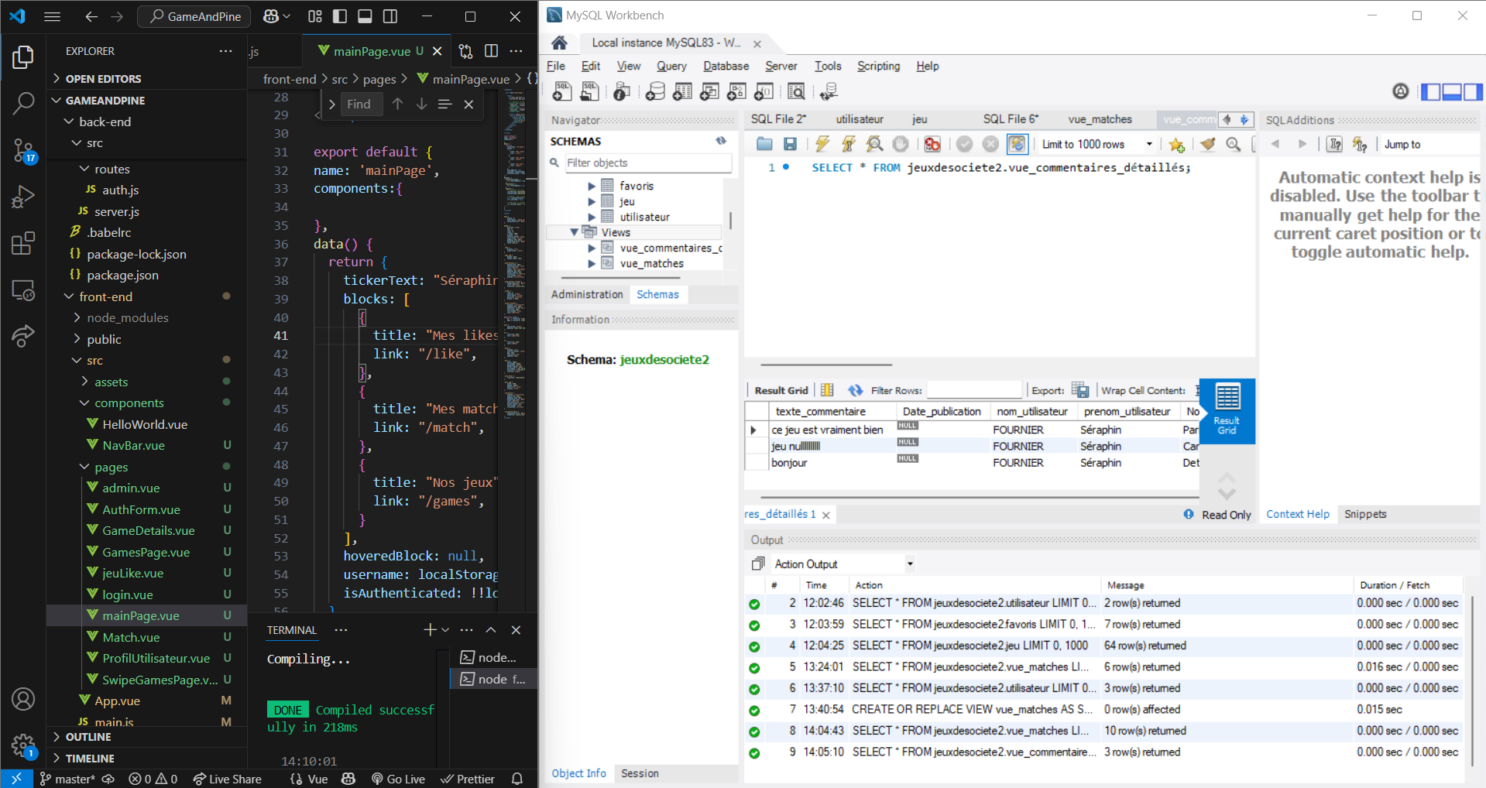1486x788 pixels.
Task: Open Source Control view in VS Code
Action: click(23, 149)
